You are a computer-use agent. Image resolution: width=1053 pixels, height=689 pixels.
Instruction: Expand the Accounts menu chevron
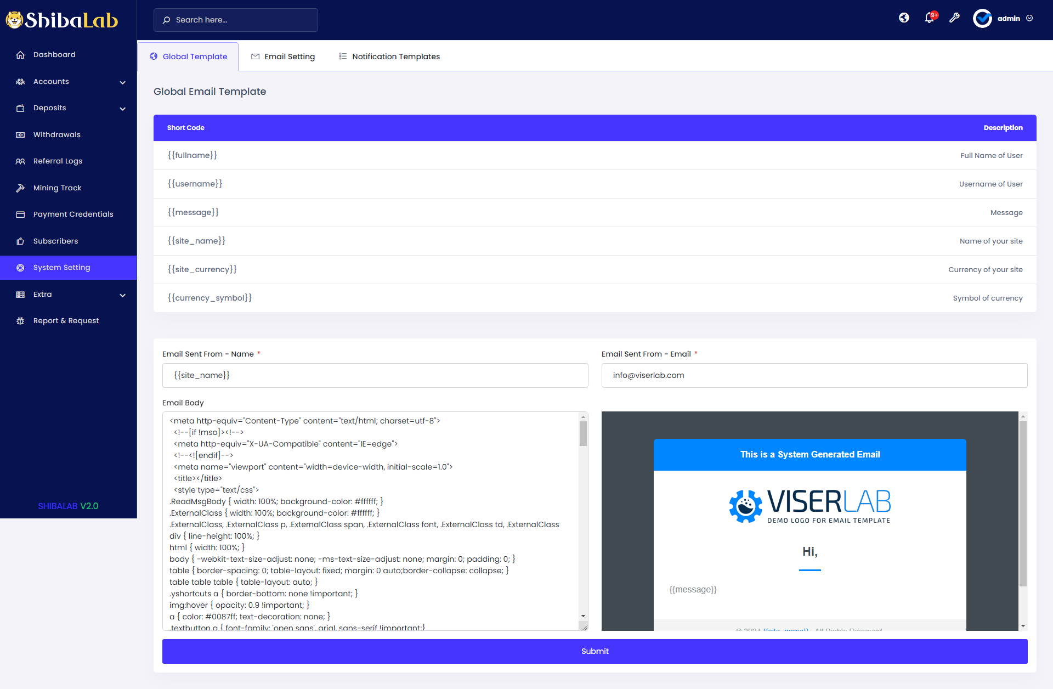click(122, 82)
